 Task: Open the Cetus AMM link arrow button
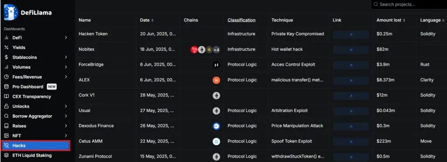point(351,142)
